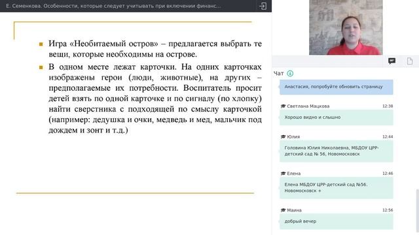Click graduation cap icon next to Маина
This screenshot has height=235, width=419.
tap(283, 210)
